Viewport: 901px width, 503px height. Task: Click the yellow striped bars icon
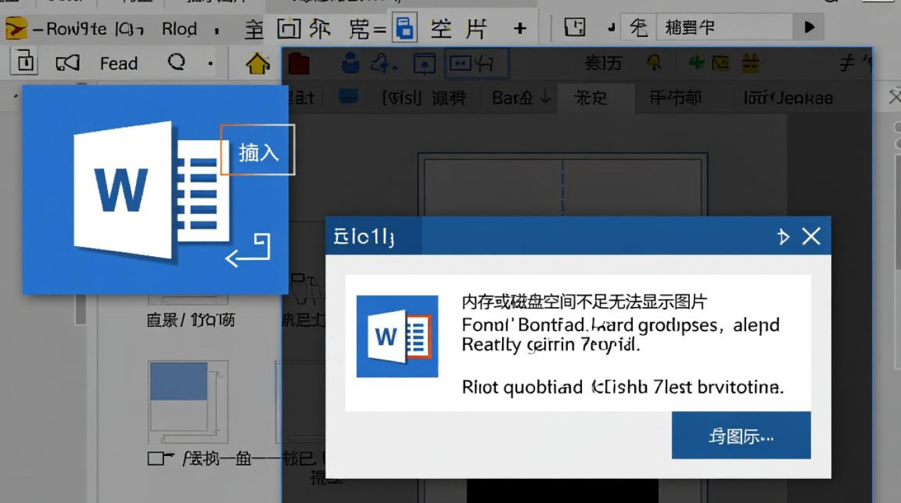(751, 64)
